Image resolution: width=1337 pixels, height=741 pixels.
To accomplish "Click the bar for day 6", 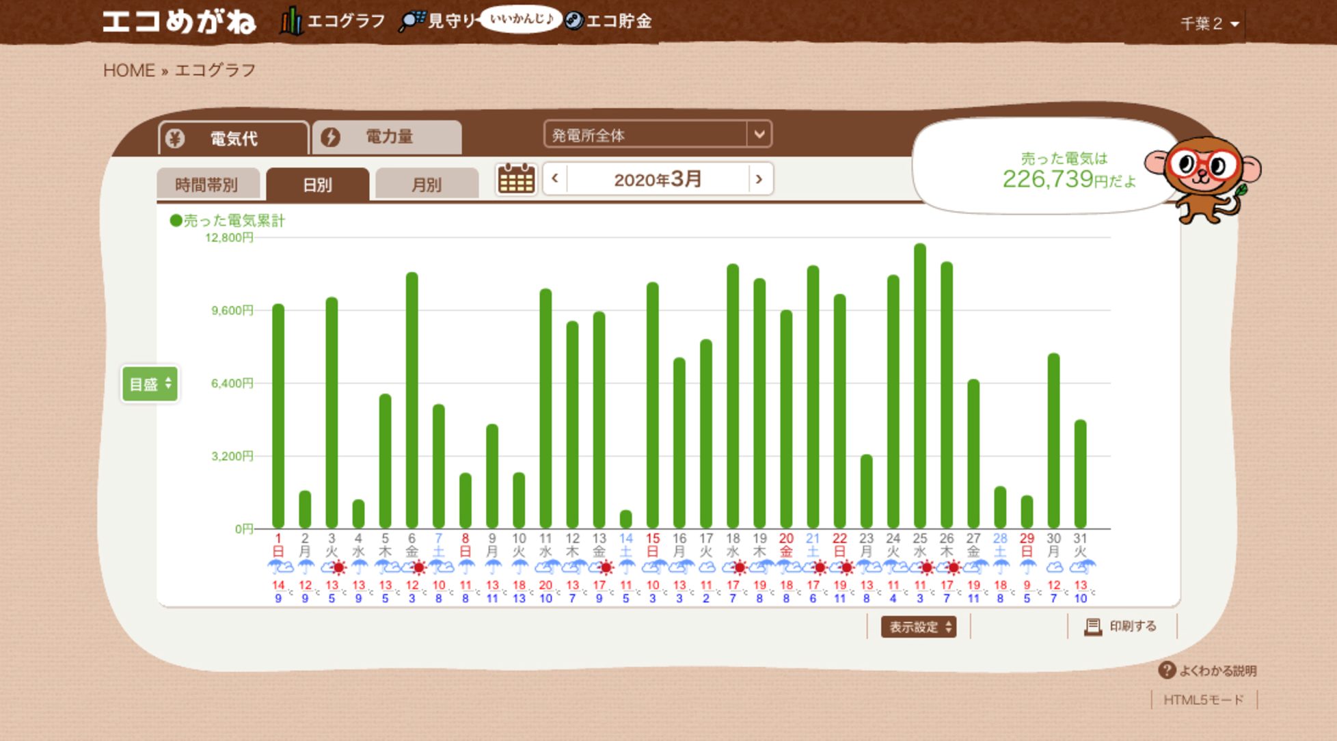I will pos(411,400).
